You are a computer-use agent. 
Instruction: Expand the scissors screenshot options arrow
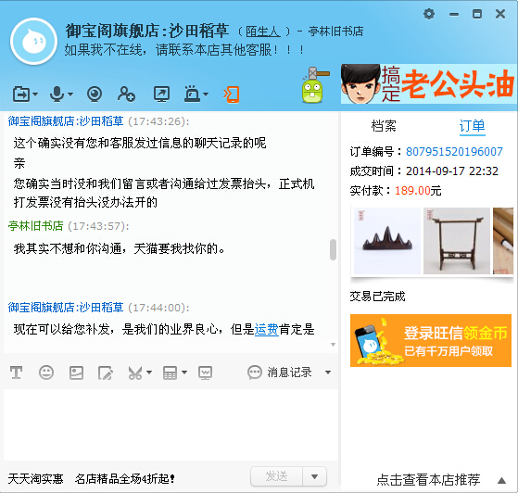click(x=149, y=373)
